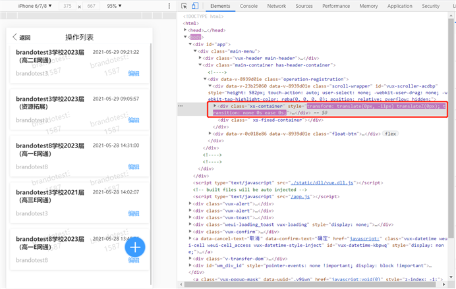Click 编辑 on the 资源拓展 card
The height and width of the screenshot is (289, 456).
coord(134,120)
